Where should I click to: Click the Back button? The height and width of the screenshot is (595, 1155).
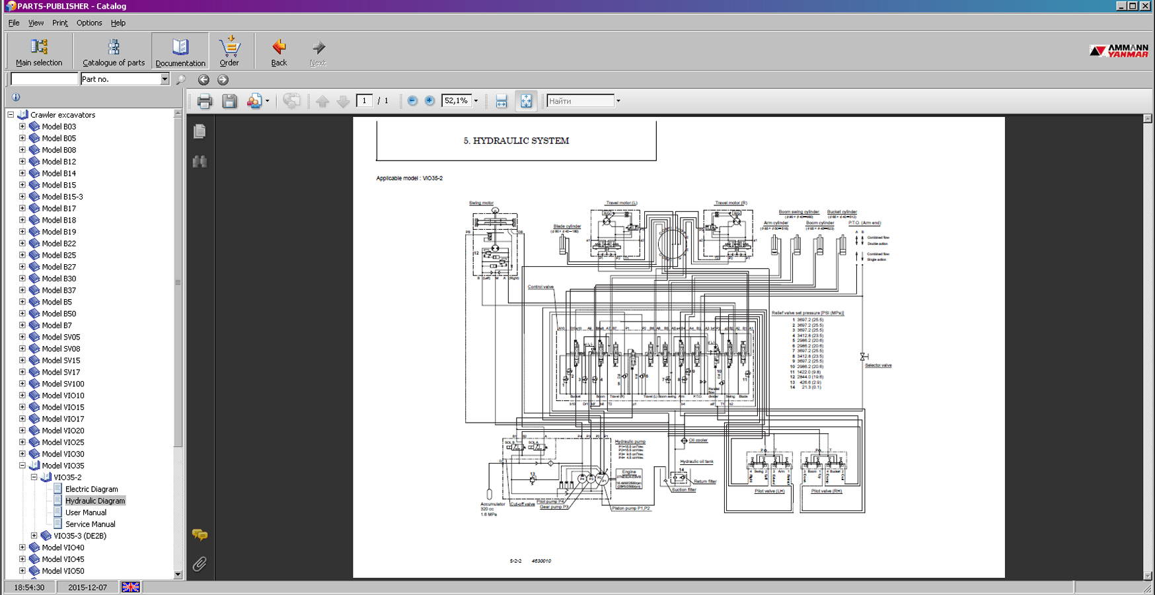click(x=279, y=52)
